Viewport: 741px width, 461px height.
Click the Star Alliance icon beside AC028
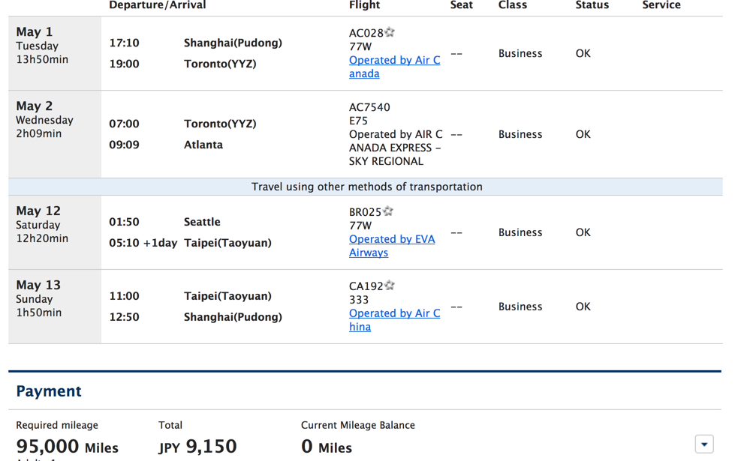pyautogui.click(x=390, y=32)
